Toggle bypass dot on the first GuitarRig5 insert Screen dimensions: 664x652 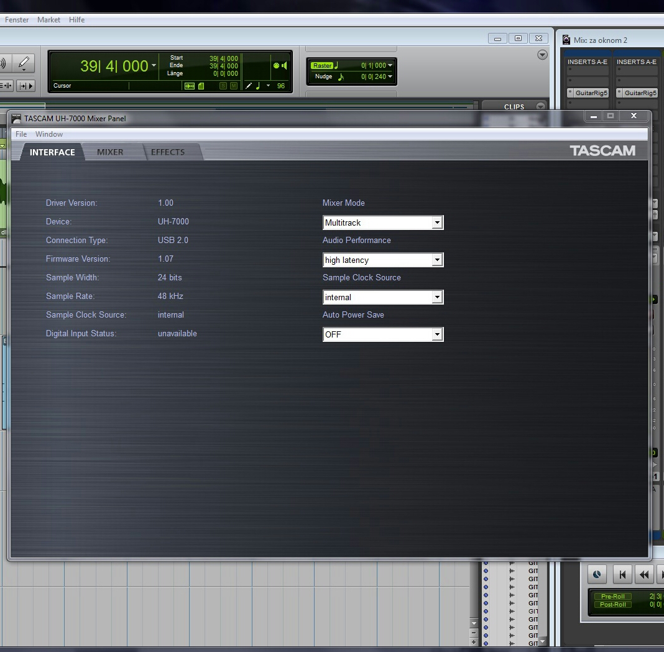[x=570, y=92]
